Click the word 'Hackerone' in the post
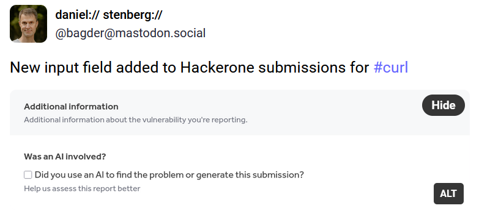Image resolution: width=479 pixels, height=222 pixels. [217, 68]
